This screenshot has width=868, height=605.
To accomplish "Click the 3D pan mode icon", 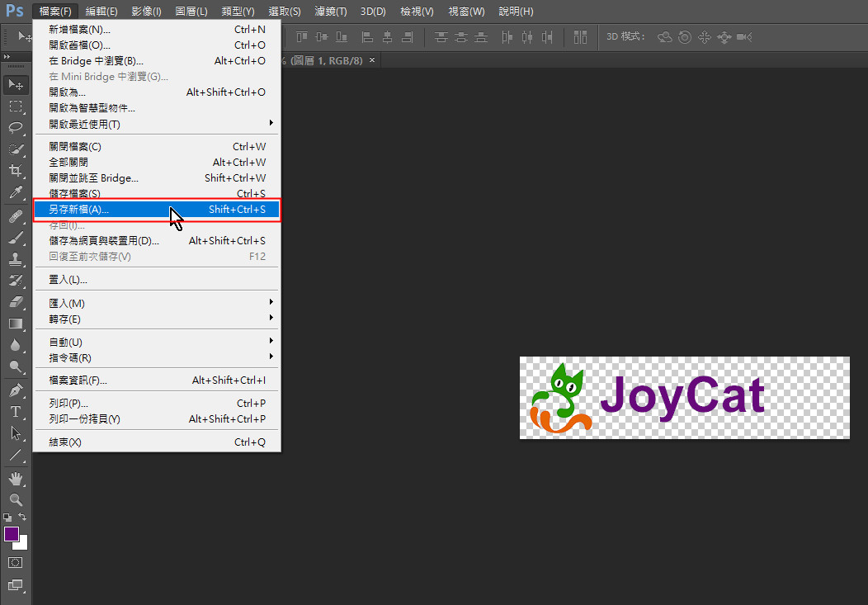I will click(x=704, y=37).
